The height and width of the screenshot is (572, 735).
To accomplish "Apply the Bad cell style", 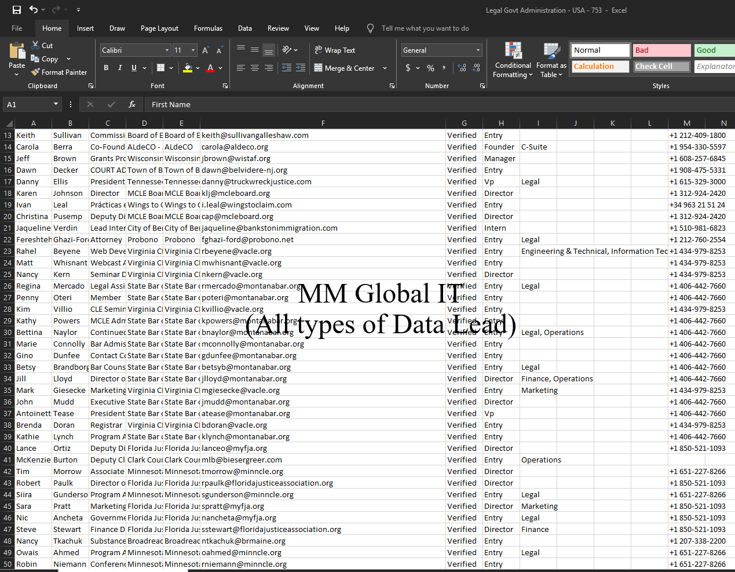I will click(x=662, y=50).
